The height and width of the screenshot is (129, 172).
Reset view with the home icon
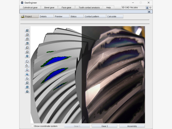coord(27,91)
